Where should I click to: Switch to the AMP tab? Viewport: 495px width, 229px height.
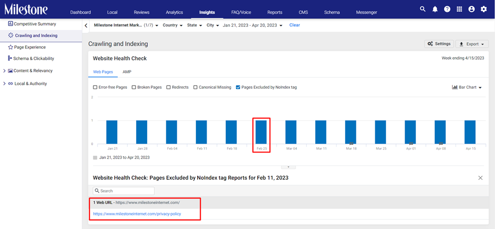[127, 72]
